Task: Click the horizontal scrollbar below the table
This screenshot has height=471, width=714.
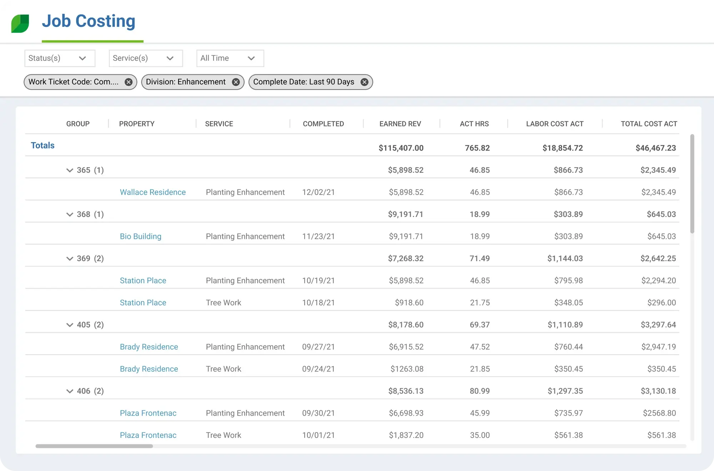Action: coord(94,446)
